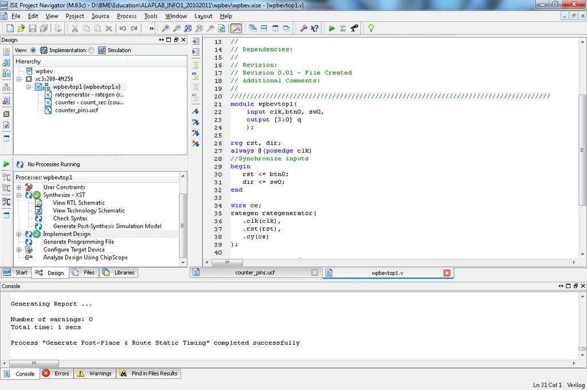
Task: Click the Add Source icon in Design sidebar
Action: (6, 63)
